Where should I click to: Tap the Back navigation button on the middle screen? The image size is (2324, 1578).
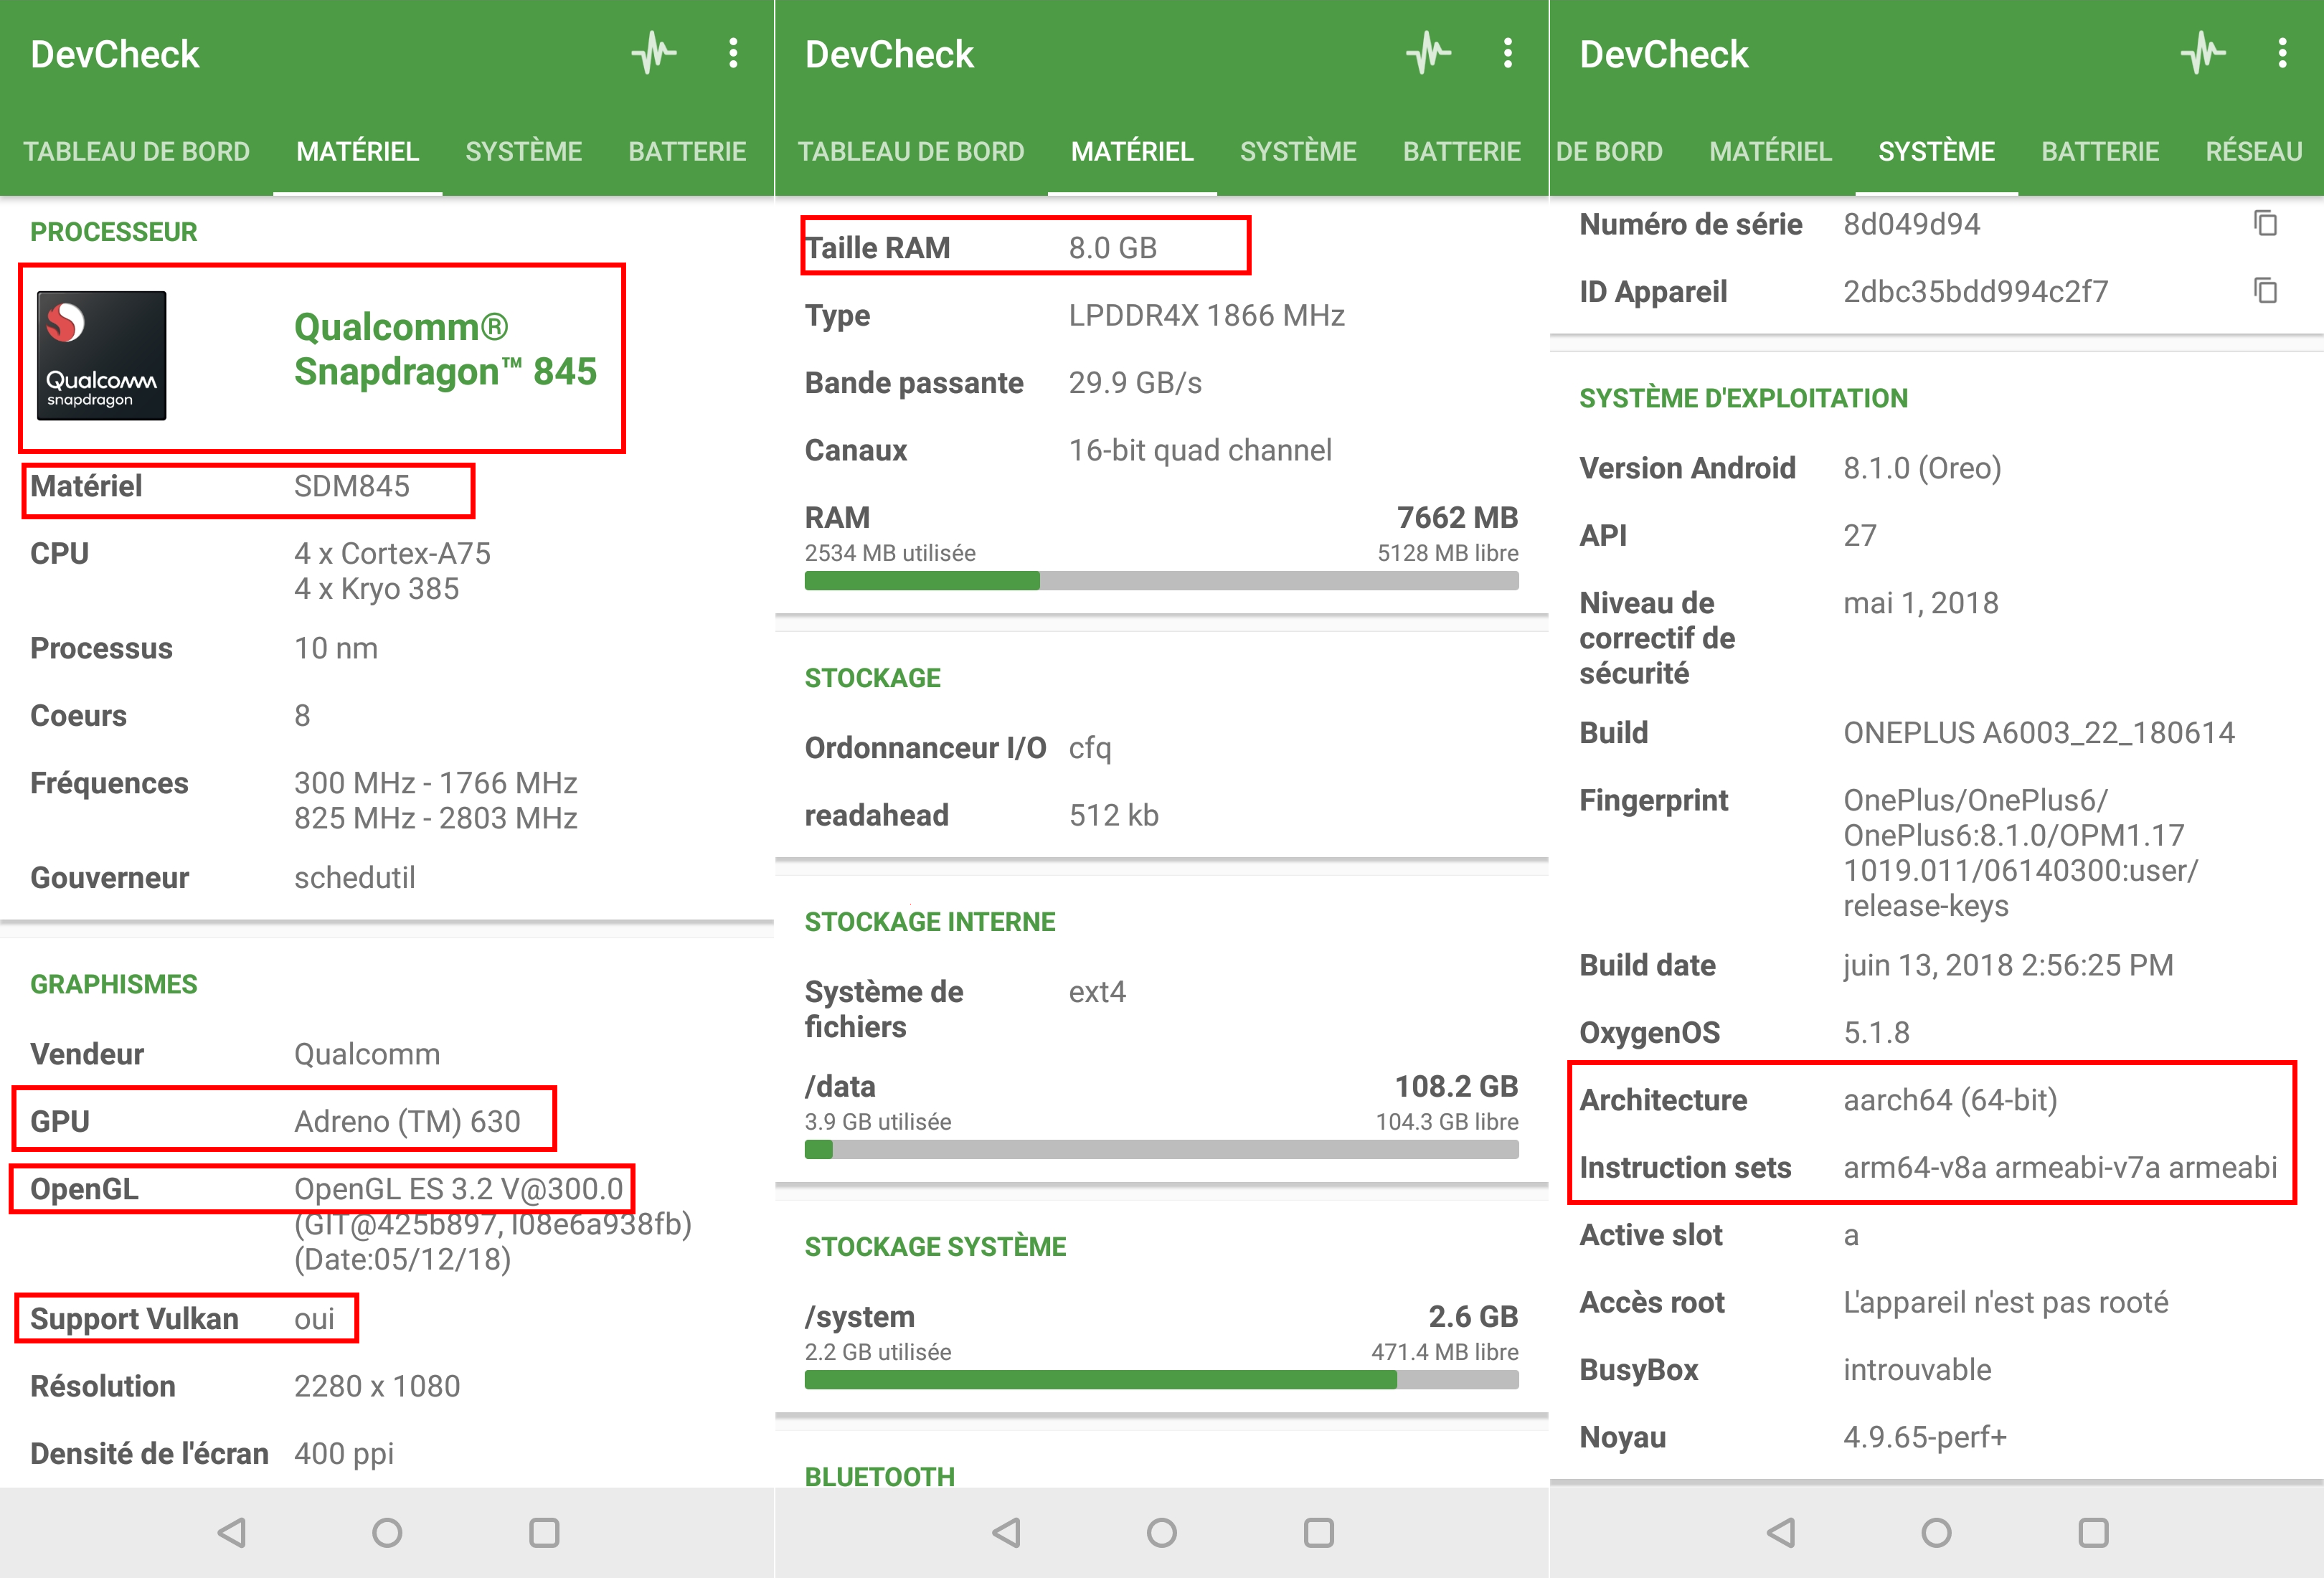coord(1007,1532)
